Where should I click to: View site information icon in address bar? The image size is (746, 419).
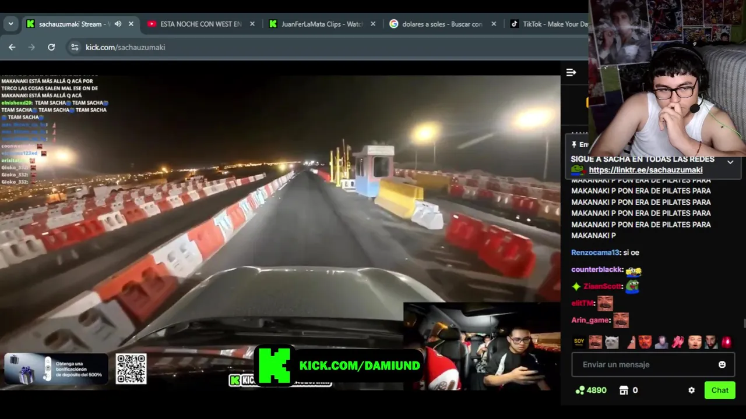(75, 47)
